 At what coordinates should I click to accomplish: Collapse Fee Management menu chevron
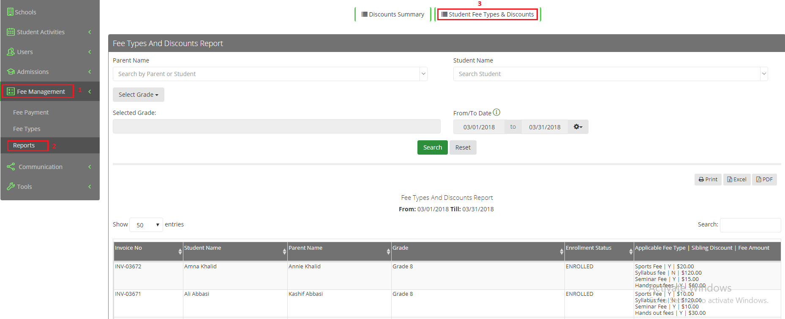pyautogui.click(x=90, y=91)
